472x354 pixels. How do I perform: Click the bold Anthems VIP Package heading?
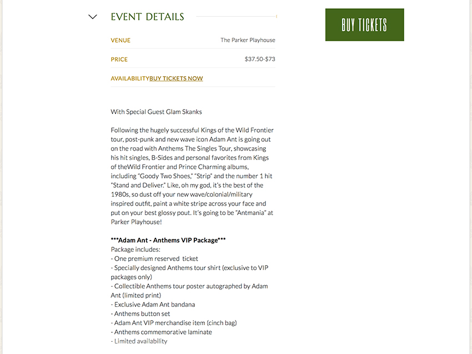(x=168, y=240)
